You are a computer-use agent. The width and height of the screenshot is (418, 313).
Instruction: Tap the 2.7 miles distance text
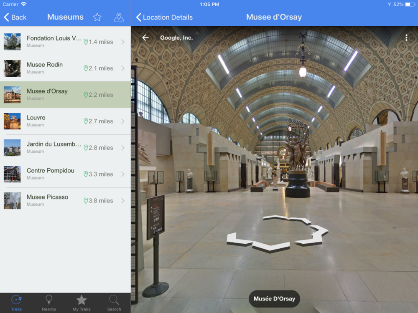coord(101,121)
